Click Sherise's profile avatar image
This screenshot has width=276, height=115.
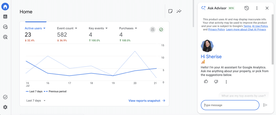pyautogui.click(x=207, y=46)
